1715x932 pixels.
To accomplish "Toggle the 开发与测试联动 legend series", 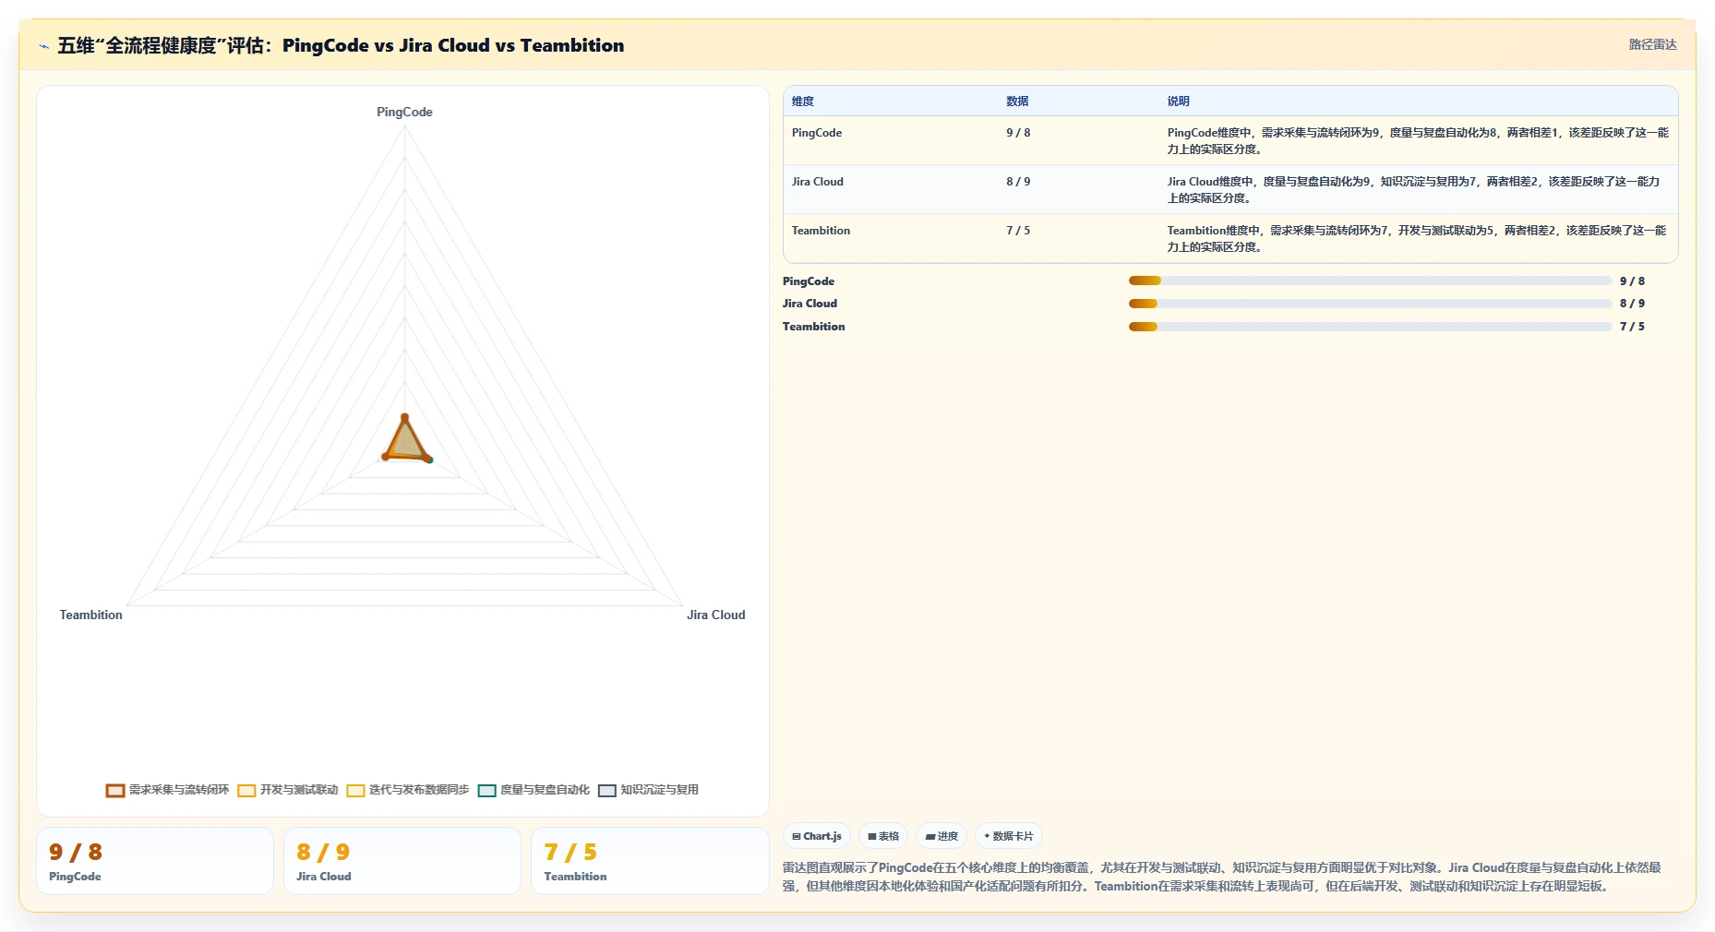I will (x=288, y=790).
